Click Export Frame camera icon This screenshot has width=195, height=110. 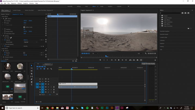pos(138,60)
